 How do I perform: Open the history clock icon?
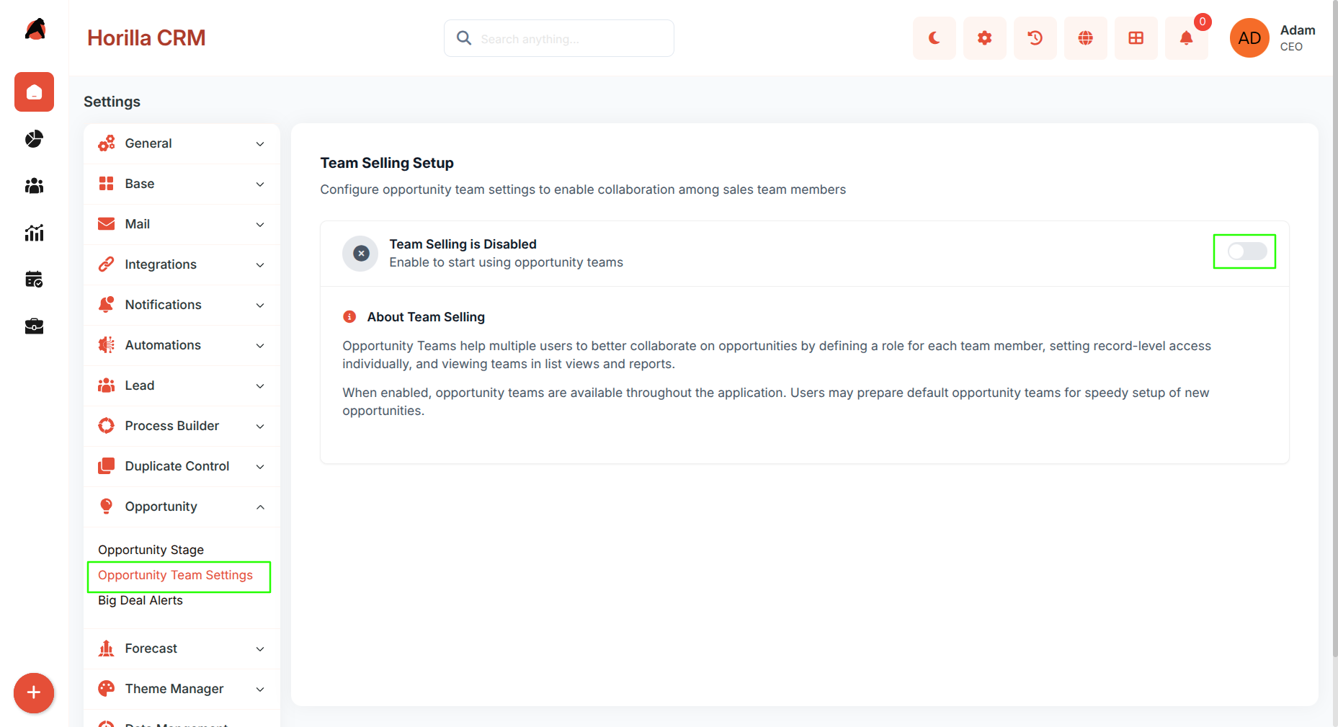(x=1035, y=38)
